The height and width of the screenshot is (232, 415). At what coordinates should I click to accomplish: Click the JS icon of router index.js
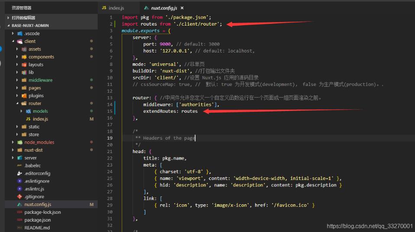coord(28,119)
